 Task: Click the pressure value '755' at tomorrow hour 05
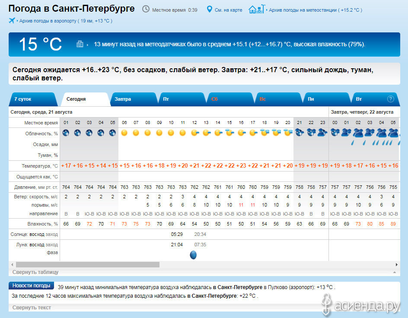click(x=393, y=187)
